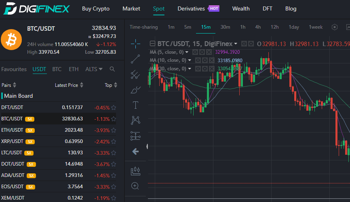Viewport: 350px width, 202px height.
Task: Visit the Blog link
Action: point(291,9)
